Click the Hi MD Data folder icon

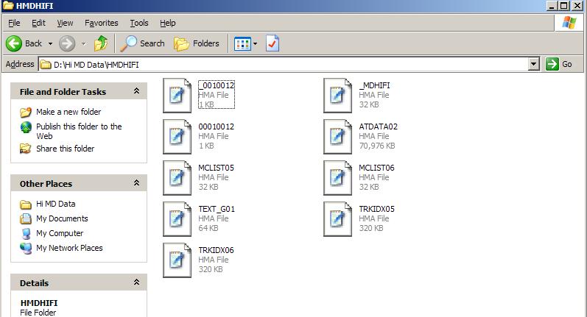point(26,204)
